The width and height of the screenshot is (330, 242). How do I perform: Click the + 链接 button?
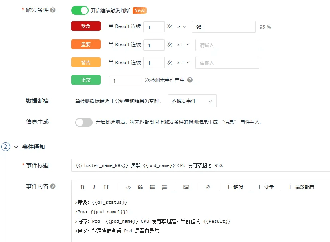tap(235, 187)
